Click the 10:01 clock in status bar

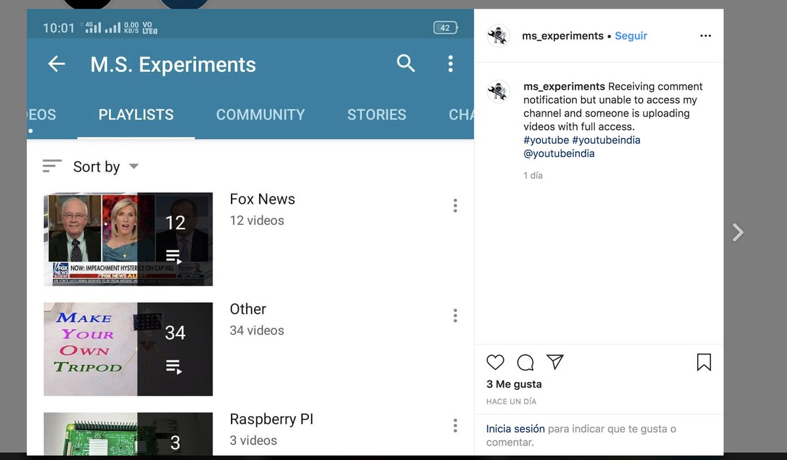pos(58,28)
